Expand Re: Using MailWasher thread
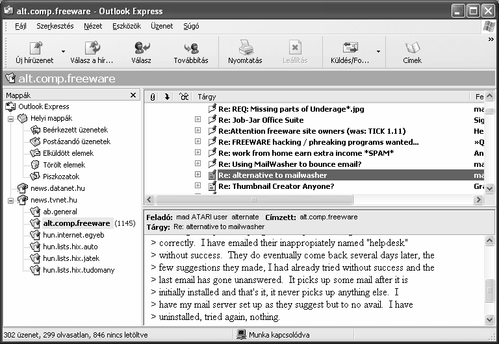 point(198,164)
